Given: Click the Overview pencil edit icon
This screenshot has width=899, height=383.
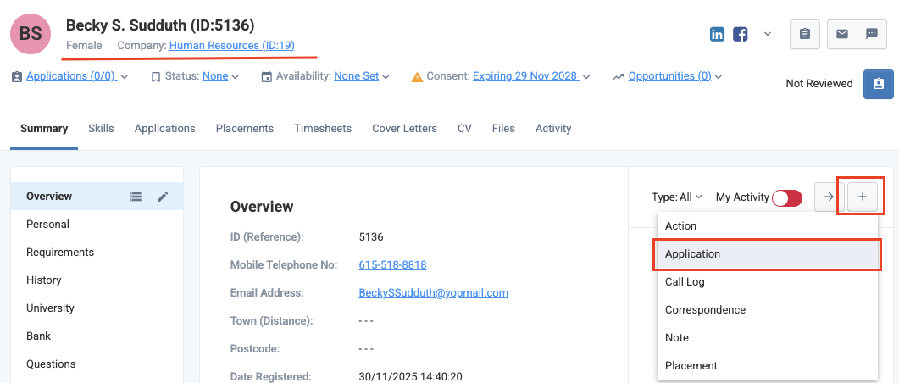Looking at the screenshot, I should click(163, 197).
